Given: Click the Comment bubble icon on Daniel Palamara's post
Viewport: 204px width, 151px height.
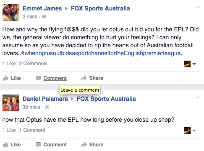Looking at the screenshot, I should pos(38,145).
